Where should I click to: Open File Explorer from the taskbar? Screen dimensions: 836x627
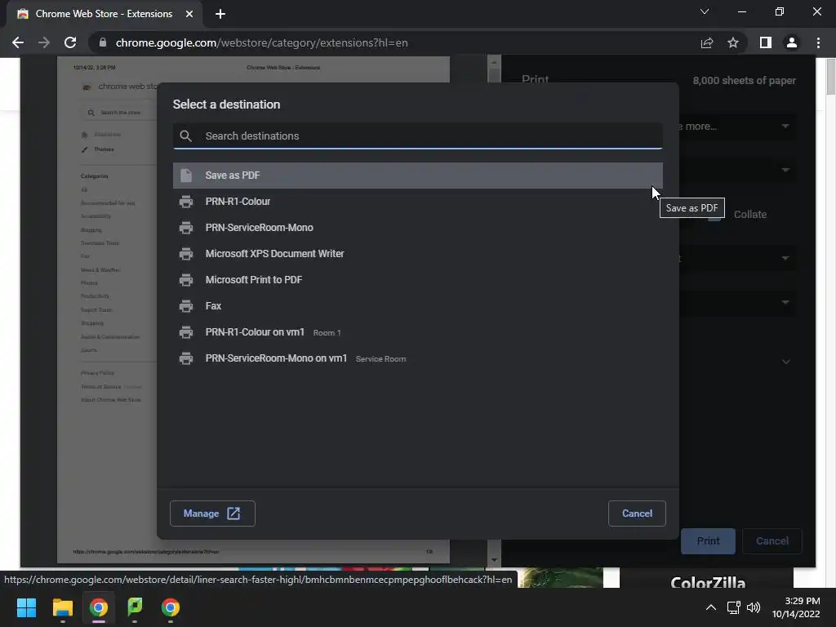click(x=62, y=607)
